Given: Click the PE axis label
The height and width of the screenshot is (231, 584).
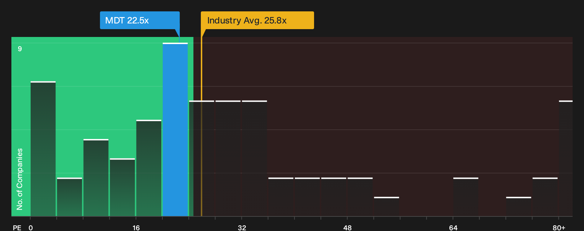Looking at the screenshot, I should 17,228.
